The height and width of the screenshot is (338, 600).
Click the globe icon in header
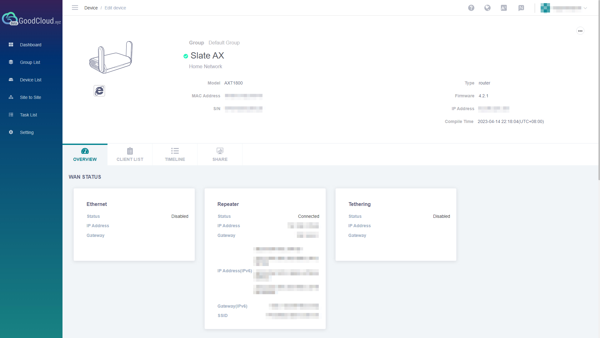pyautogui.click(x=487, y=8)
